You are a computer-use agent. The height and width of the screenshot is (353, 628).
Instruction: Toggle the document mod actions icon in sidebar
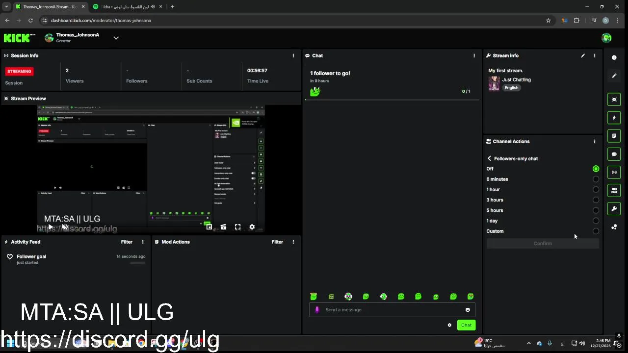[x=614, y=136]
